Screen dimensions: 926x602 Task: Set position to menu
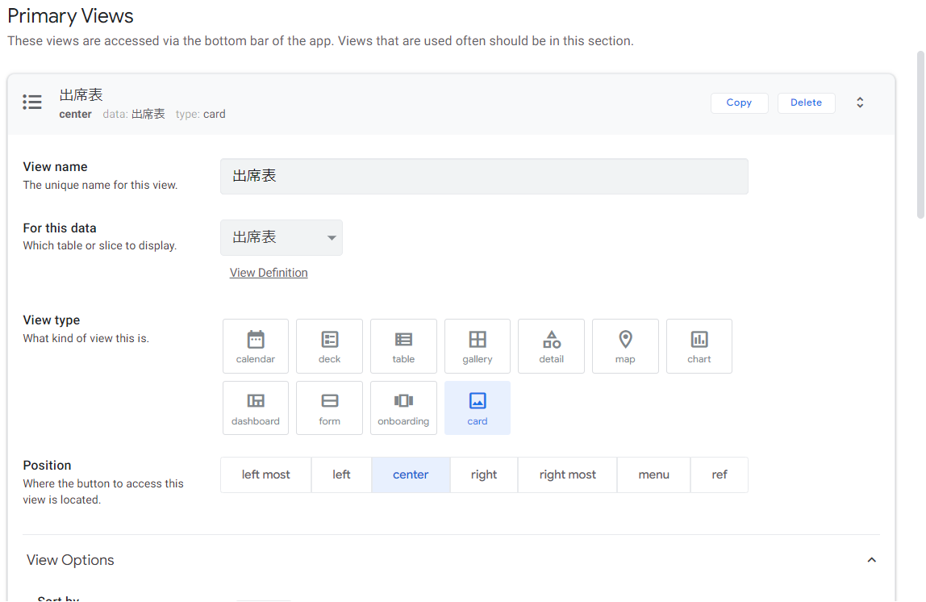coord(653,475)
